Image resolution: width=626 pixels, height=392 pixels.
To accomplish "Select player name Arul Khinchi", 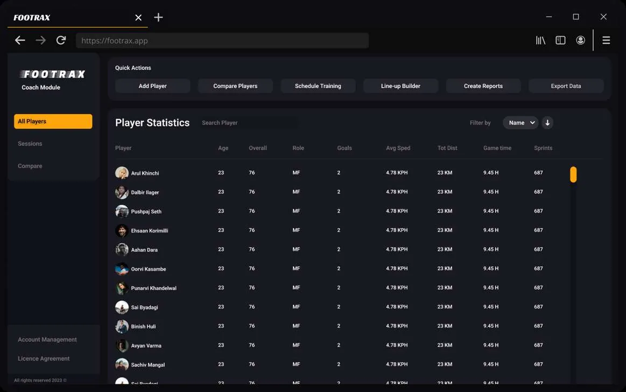I will click(x=145, y=173).
